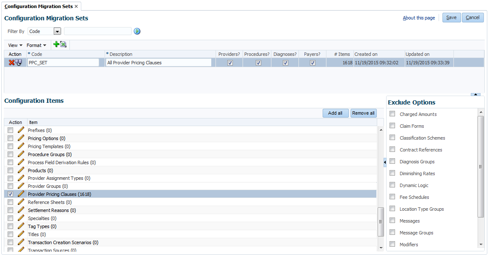Click the green filter go arrow icon
This screenshot has width=489, height=256.
pos(137,31)
